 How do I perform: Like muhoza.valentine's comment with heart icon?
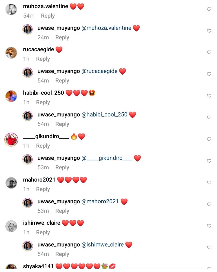pos(209,9)
